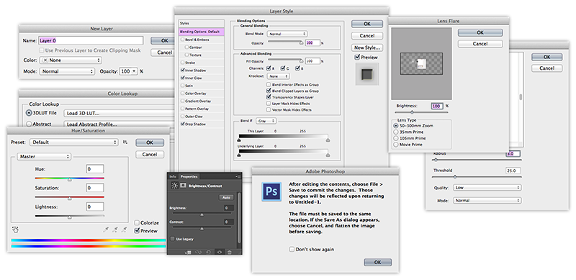
Task: Click the Layer 0 name field
Action: (91, 40)
